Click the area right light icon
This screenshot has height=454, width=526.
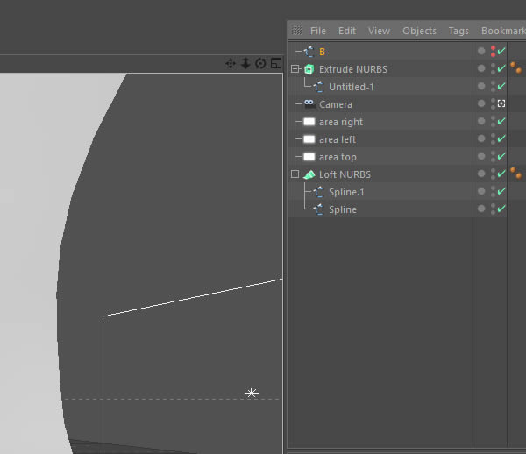(309, 122)
